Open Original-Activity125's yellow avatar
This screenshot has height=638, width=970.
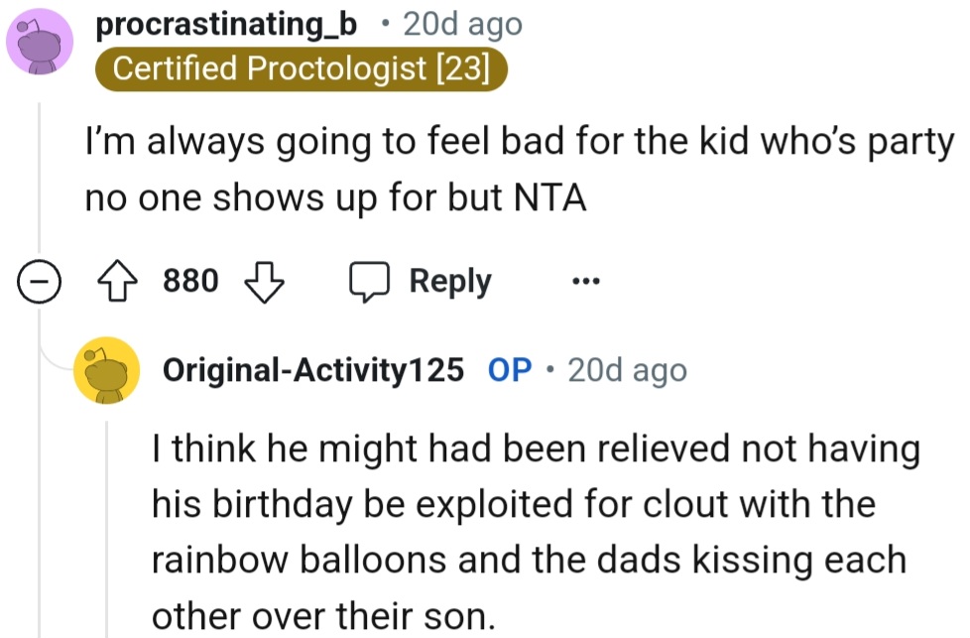point(107,372)
